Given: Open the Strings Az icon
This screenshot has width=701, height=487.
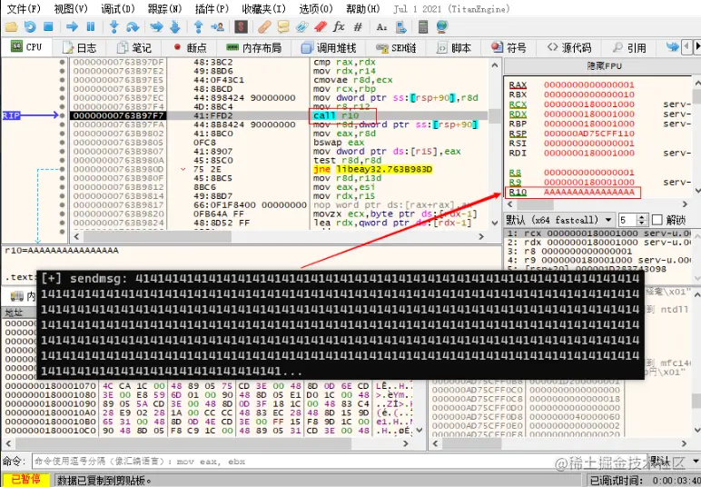Looking at the screenshot, I should coord(381,27).
